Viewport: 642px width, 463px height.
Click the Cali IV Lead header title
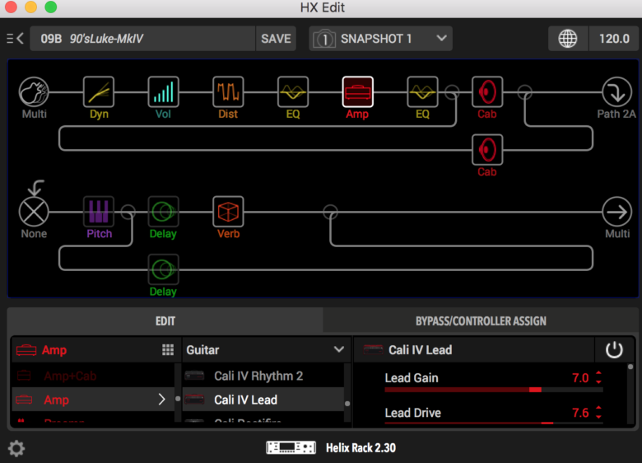point(420,350)
